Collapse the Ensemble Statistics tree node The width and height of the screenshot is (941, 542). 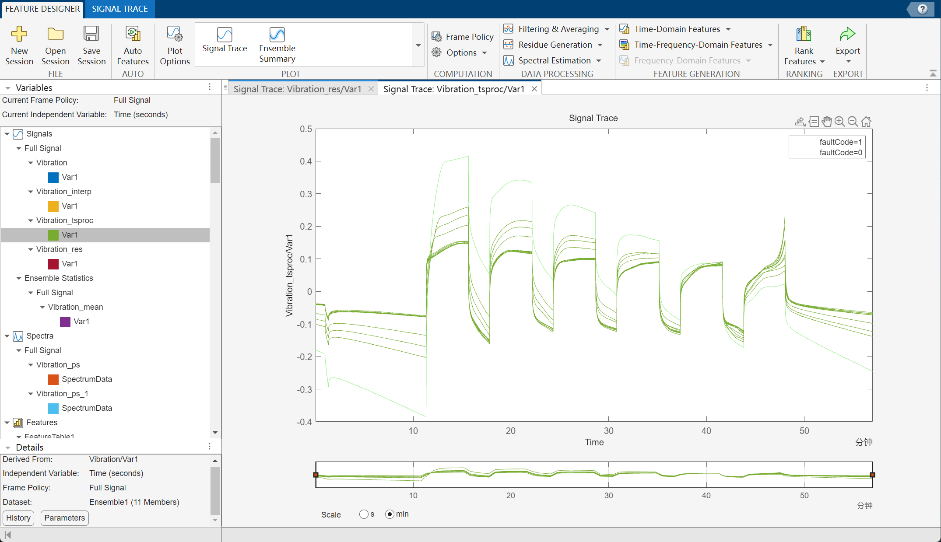19,278
